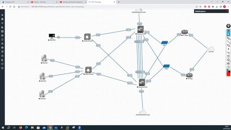
Task: Click the clipboard tool on right toolbar
Action: point(228,67)
